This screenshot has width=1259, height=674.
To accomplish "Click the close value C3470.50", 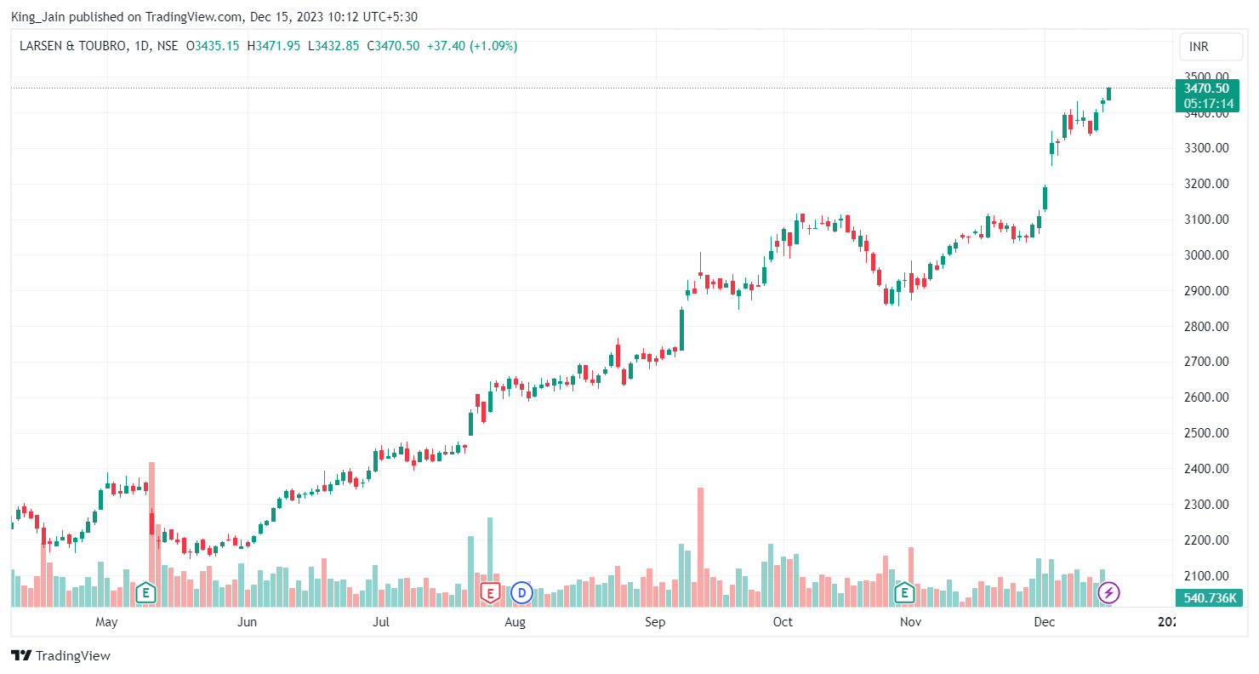I will [x=393, y=46].
